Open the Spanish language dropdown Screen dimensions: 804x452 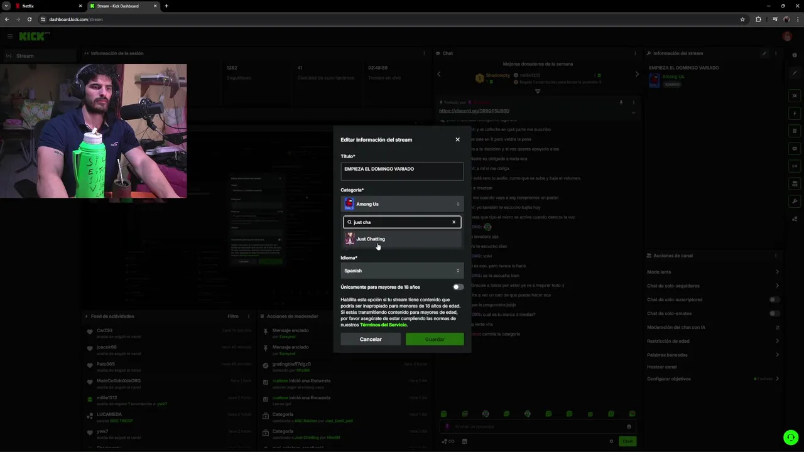pos(402,271)
